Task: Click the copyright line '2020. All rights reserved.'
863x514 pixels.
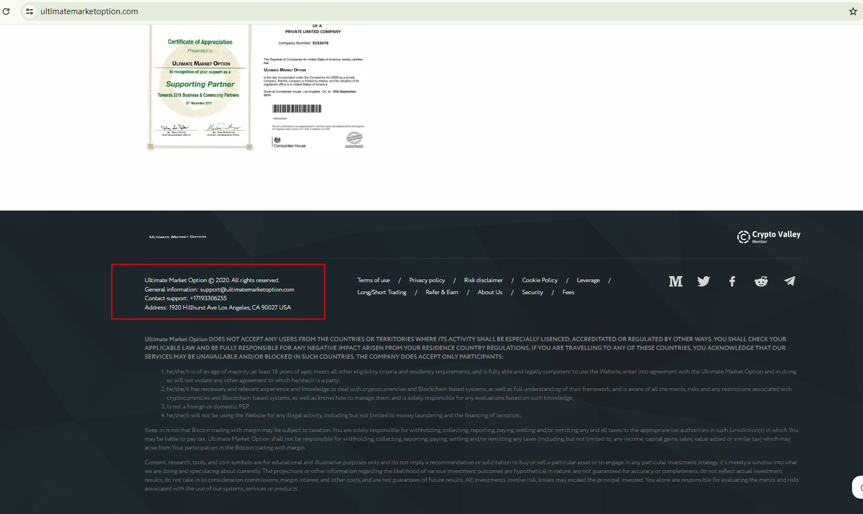Action: 212,281
